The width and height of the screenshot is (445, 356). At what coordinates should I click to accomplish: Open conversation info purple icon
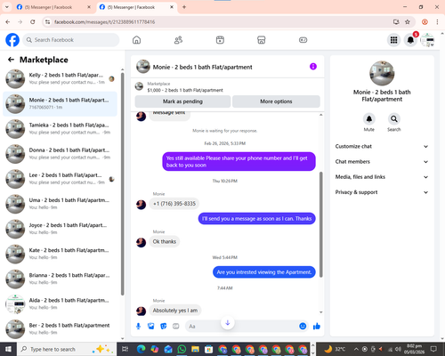coord(313,67)
